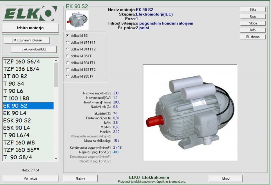The image size is (271, 185).
Task: Select motor EK 90 L4 in list
Action: [28, 113]
